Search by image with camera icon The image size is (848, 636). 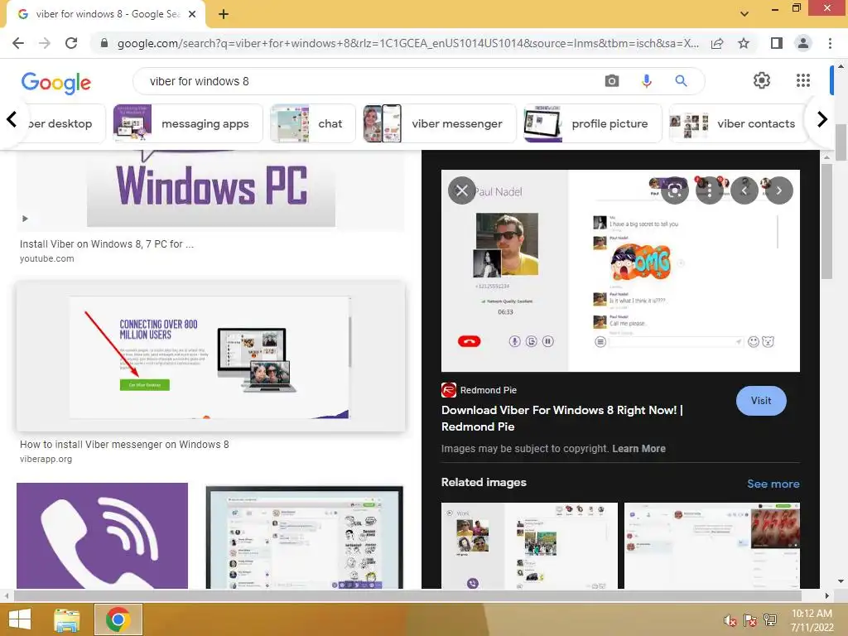coord(612,81)
